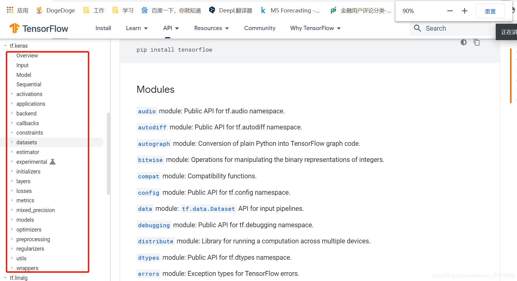Decrease zoom with the minus button
The image size is (517, 281).
click(x=450, y=11)
